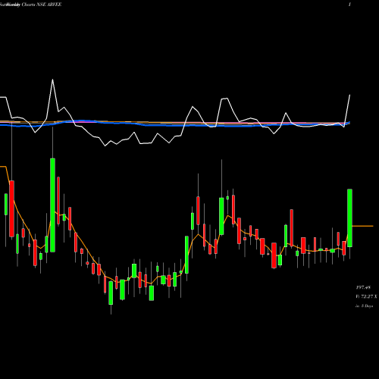Screen dimensions: 379x379
Task: Click the 'Charts NSE ARVEE' chart title
Action: pyautogui.click(x=42, y=5)
